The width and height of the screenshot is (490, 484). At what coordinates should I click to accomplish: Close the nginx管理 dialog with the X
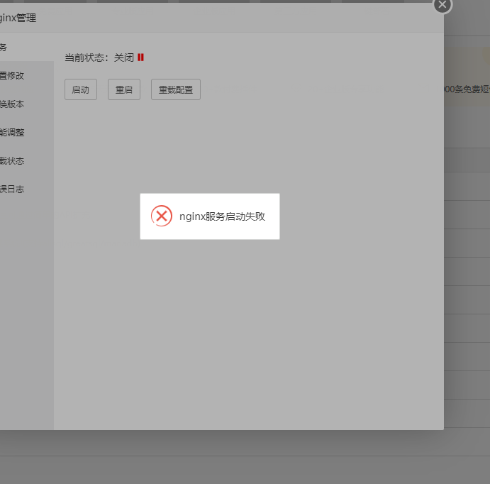coord(442,5)
